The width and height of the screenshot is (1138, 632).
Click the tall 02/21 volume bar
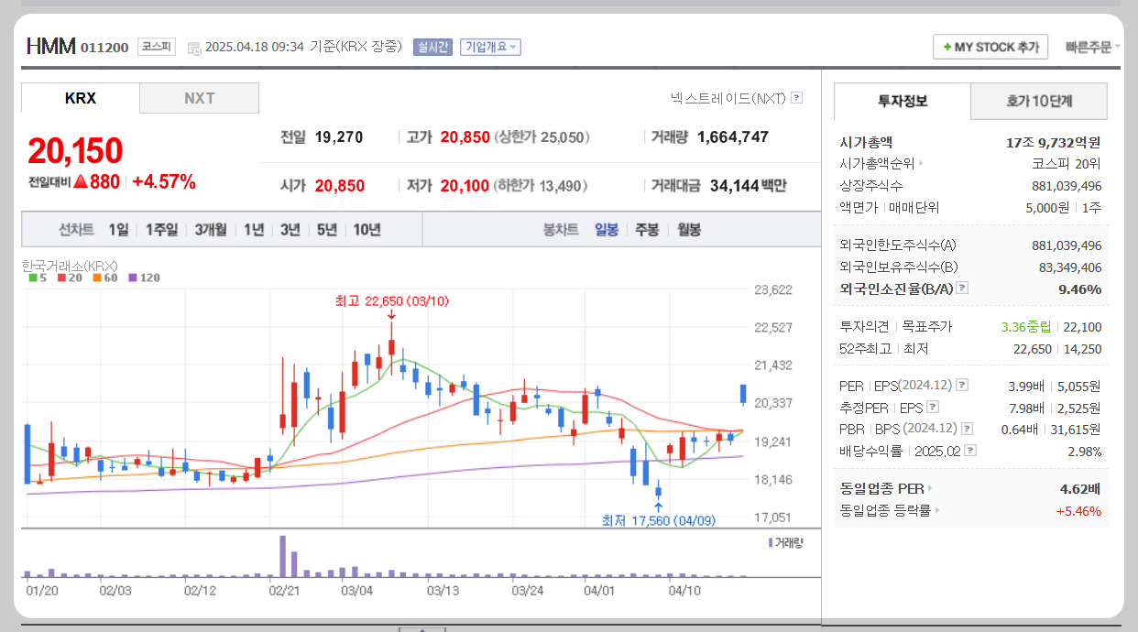click(x=283, y=556)
